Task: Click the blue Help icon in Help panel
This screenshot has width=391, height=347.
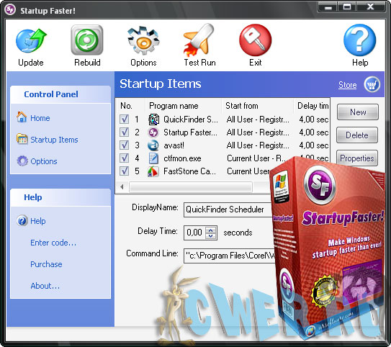Action: [22, 220]
